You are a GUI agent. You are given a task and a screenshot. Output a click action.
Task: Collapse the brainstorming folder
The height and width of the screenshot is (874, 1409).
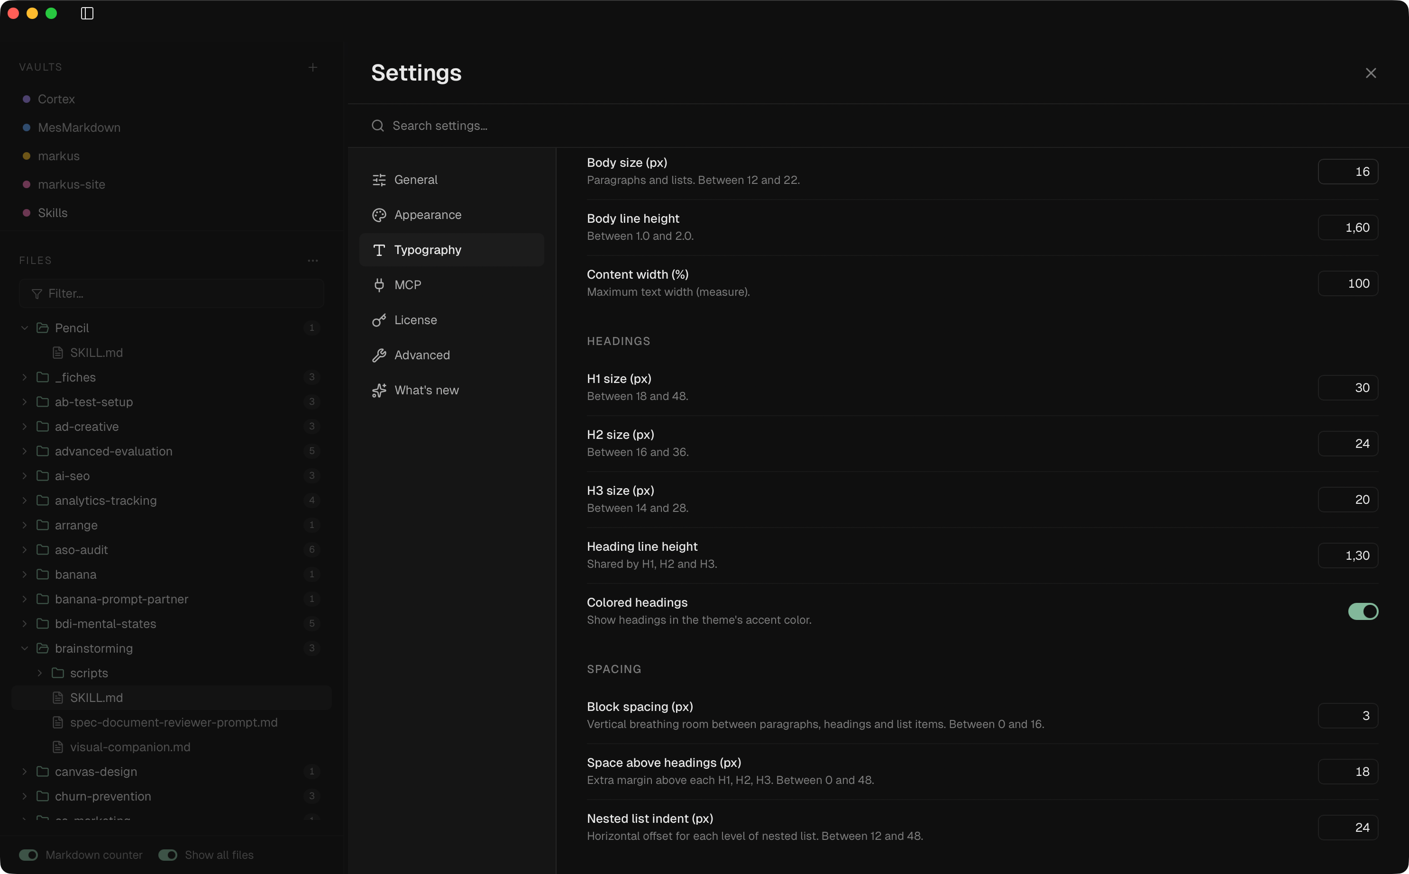click(x=25, y=648)
